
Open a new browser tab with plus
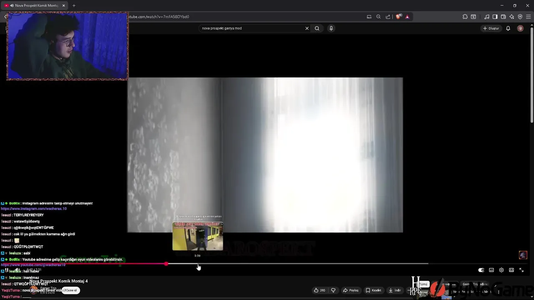(x=74, y=5)
